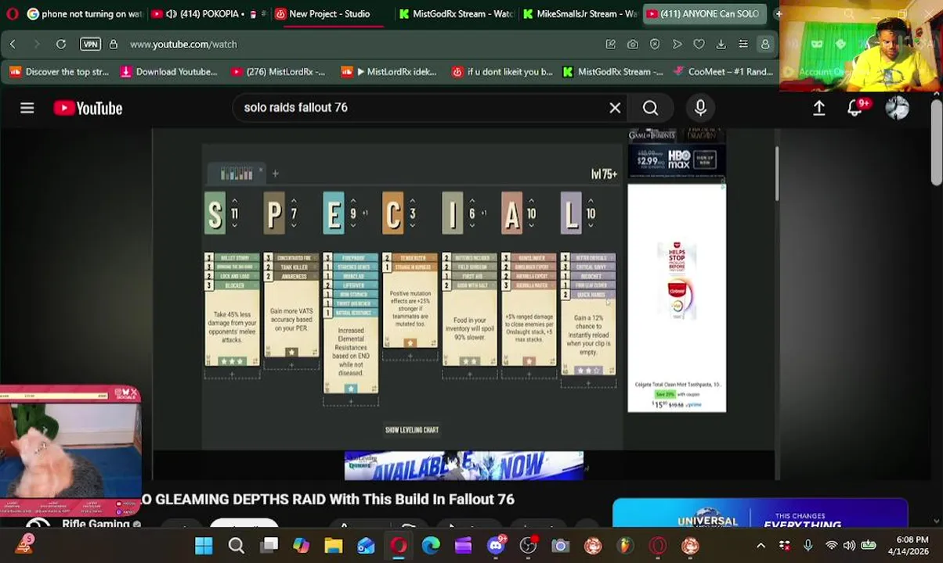
Task: Open 'Discover the top str...' bookmark
Action: [60, 72]
